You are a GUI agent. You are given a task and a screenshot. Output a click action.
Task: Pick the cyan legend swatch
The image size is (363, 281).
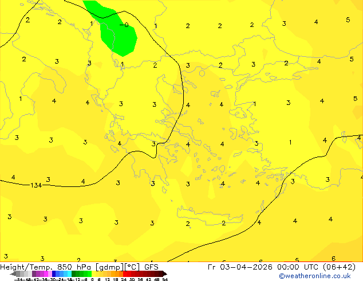point(70,274)
